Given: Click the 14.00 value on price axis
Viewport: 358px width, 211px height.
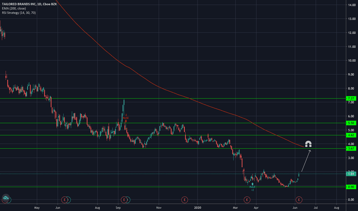Looking at the screenshot, I should [351, 5].
